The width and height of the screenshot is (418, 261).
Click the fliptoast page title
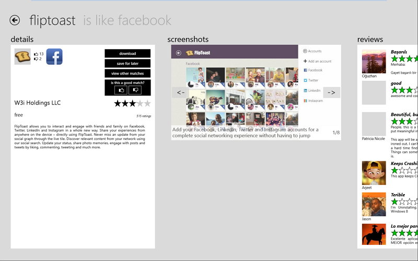point(52,20)
